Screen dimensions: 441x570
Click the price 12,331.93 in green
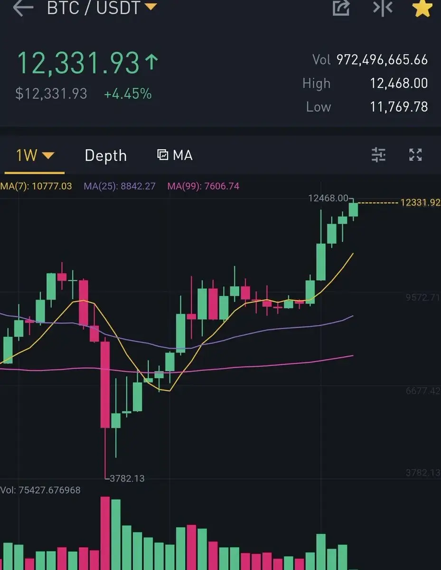pos(79,63)
